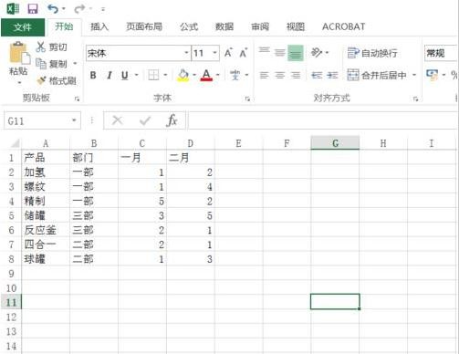This screenshot has width=459, height=354.
Task: Open the quick access toolbar customize arrow
Action: tap(103, 9)
